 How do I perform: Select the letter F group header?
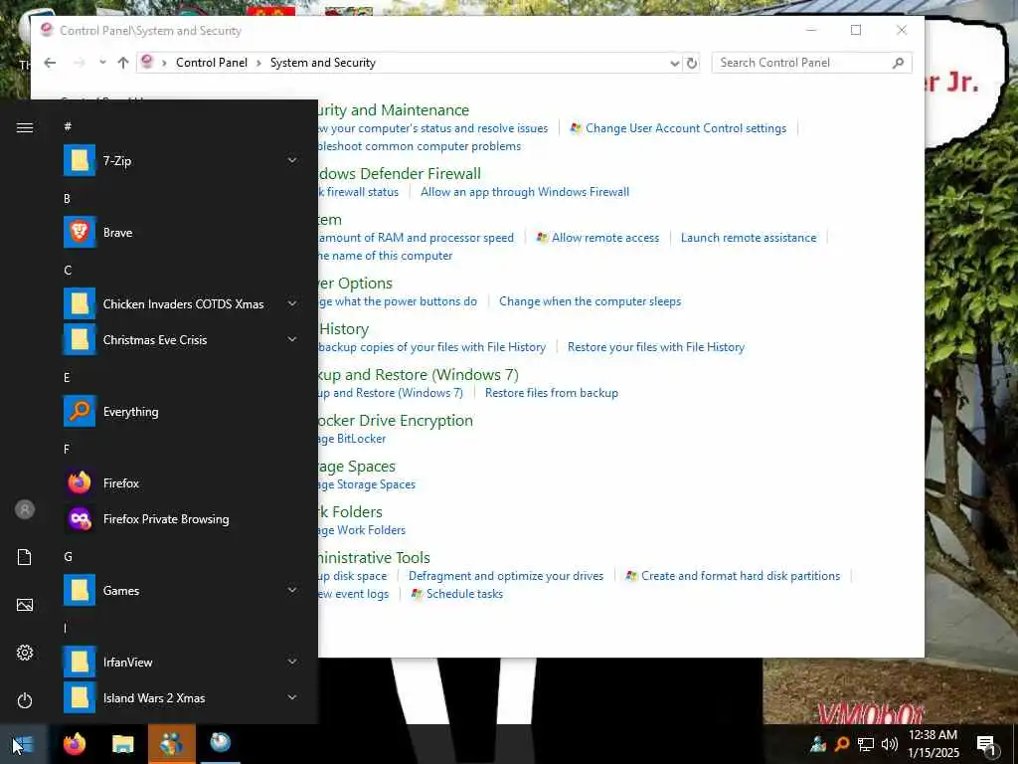point(67,450)
